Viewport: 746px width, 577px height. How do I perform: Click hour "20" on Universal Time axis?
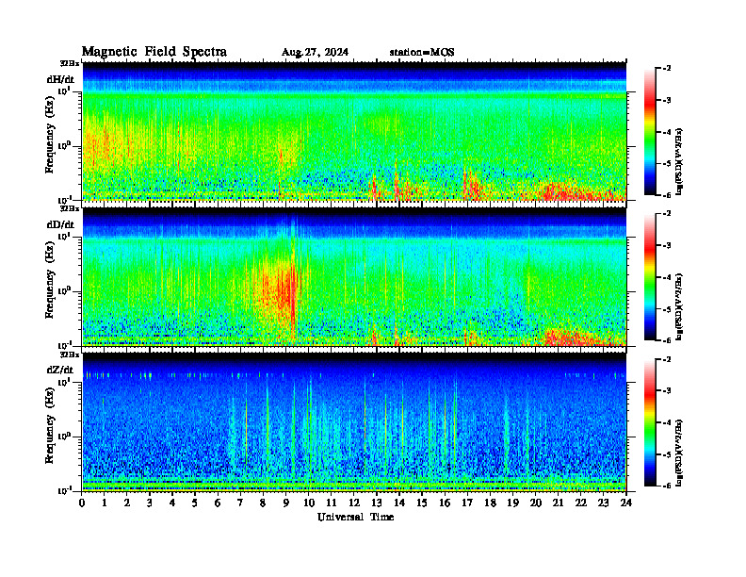(x=536, y=503)
